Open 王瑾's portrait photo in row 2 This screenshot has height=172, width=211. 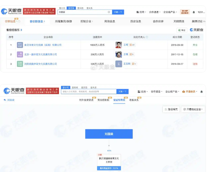(119, 54)
